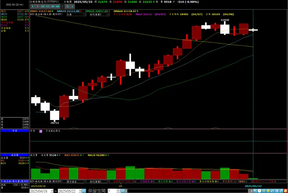Click the red alert bell icon
The height and width of the screenshot is (193, 288).
coord(286,191)
